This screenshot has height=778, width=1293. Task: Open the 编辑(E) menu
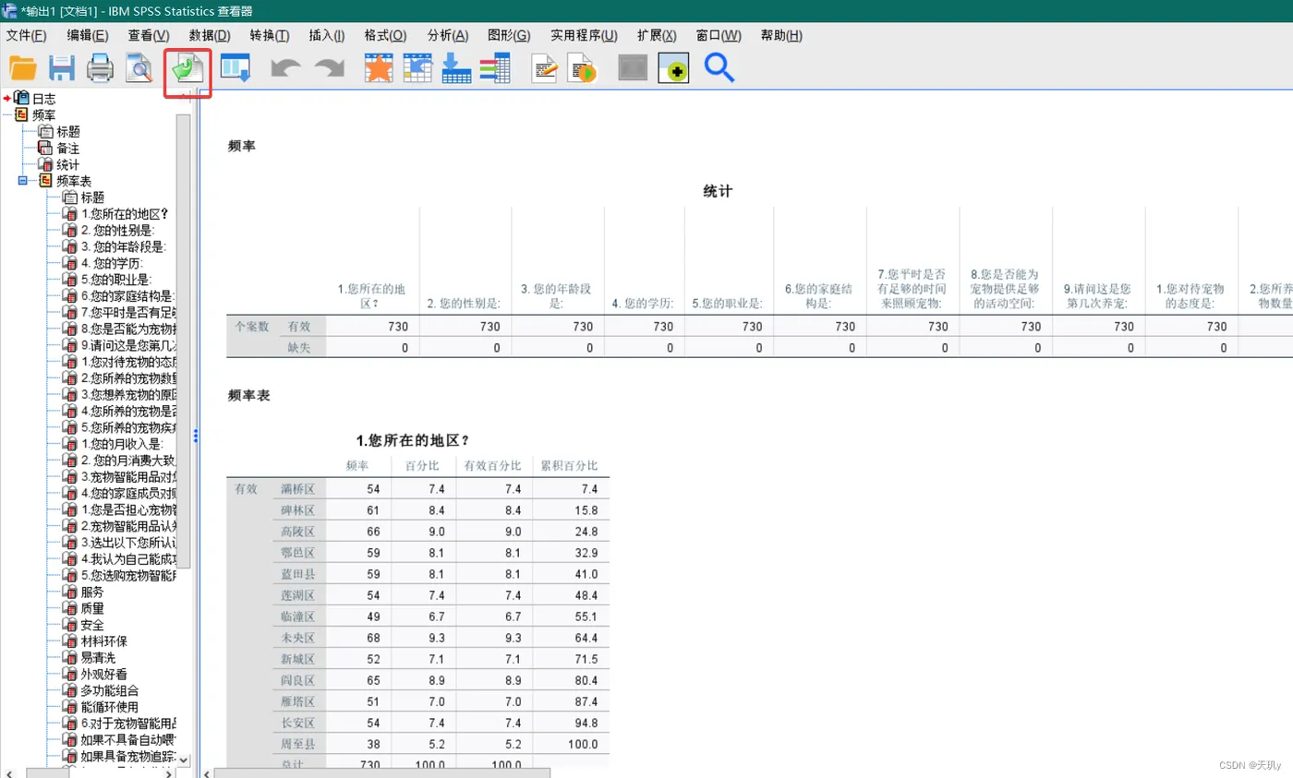pyautogui.click(x=88, y=36)
